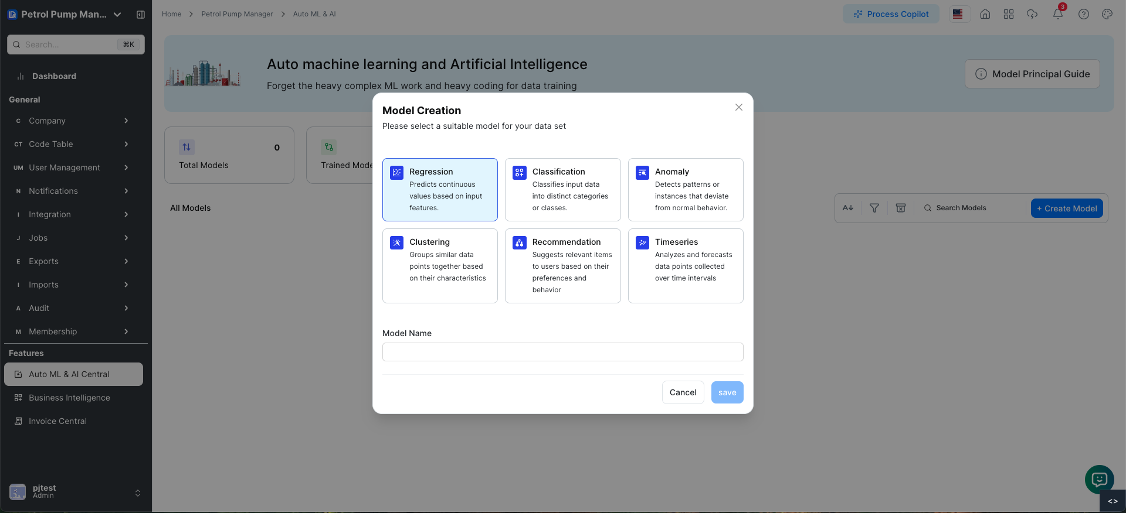
Task: Open Invoice Central menu item
Action: pos(73,421)
